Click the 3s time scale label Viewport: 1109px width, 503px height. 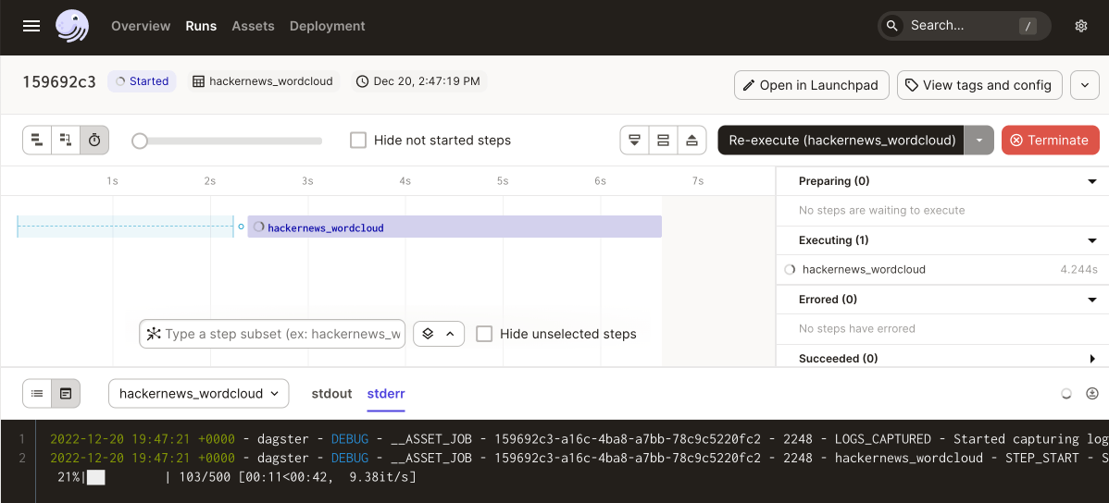click(x=307, y=181)
